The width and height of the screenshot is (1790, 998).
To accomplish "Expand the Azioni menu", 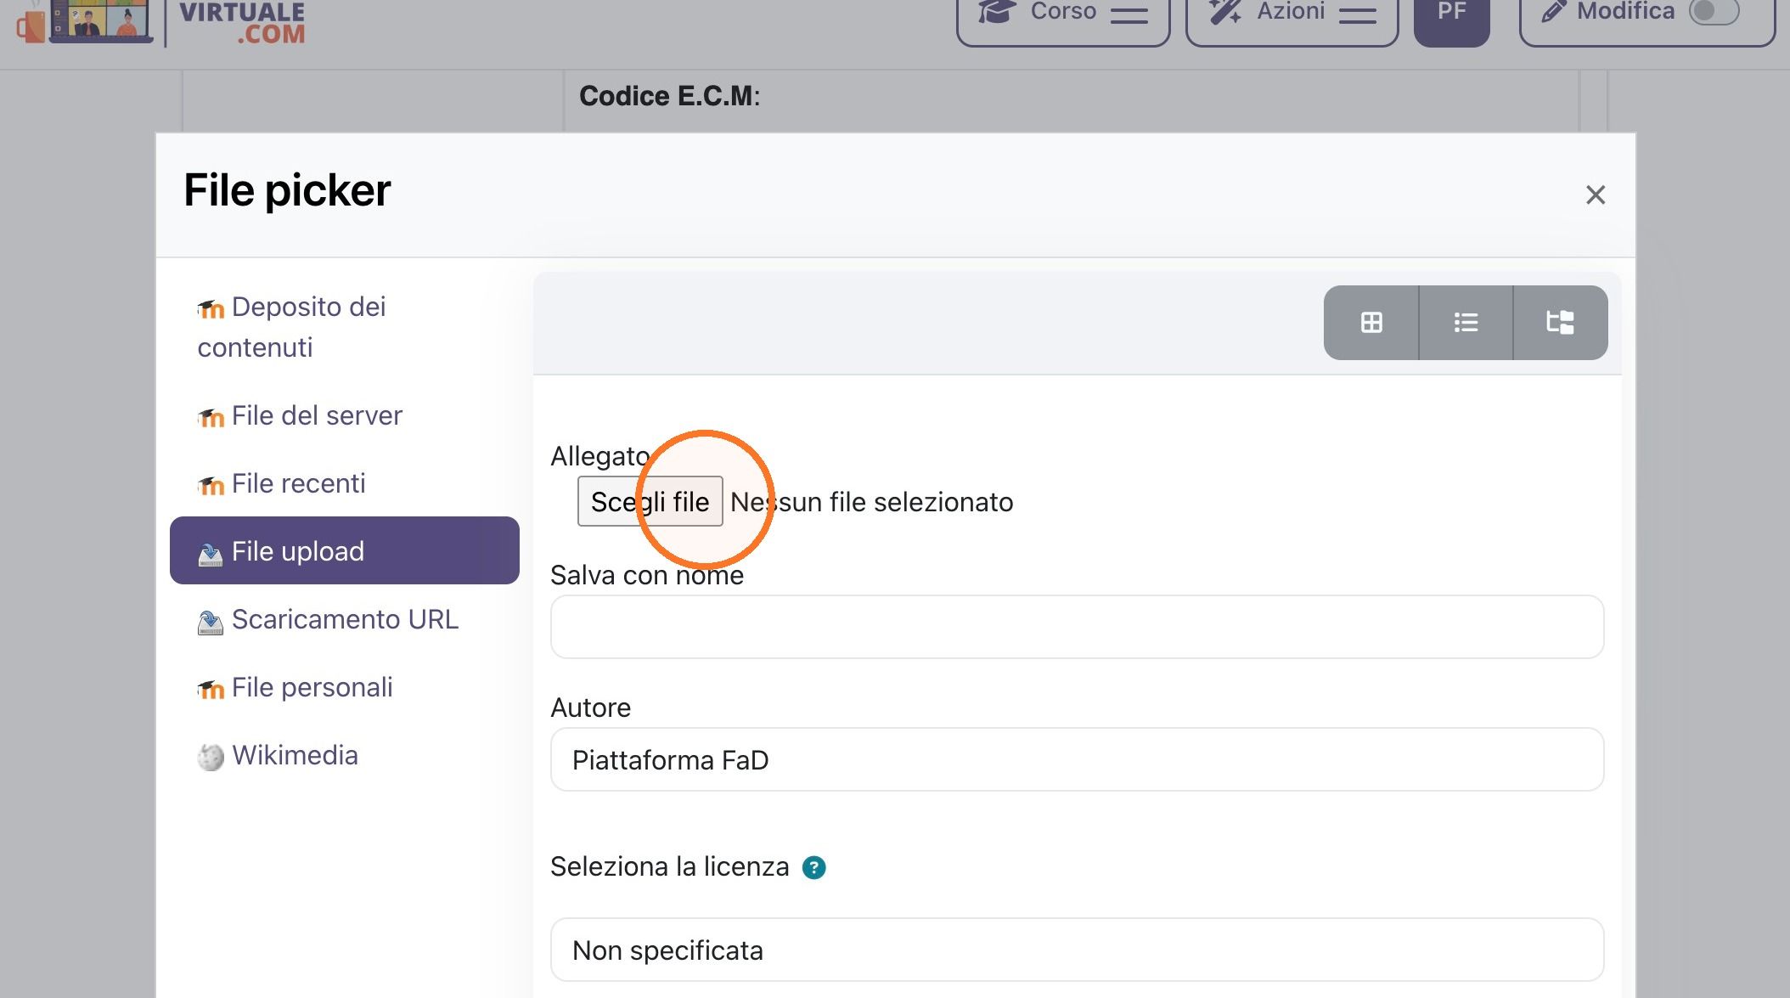I will coord(1292,19).
